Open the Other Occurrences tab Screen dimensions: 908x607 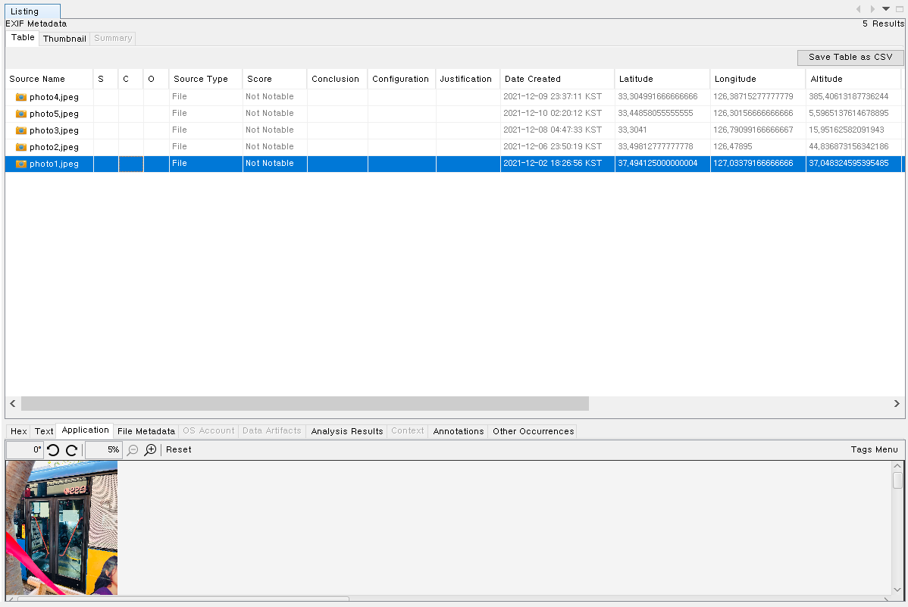pyautogui.click(x=534, y=431)
